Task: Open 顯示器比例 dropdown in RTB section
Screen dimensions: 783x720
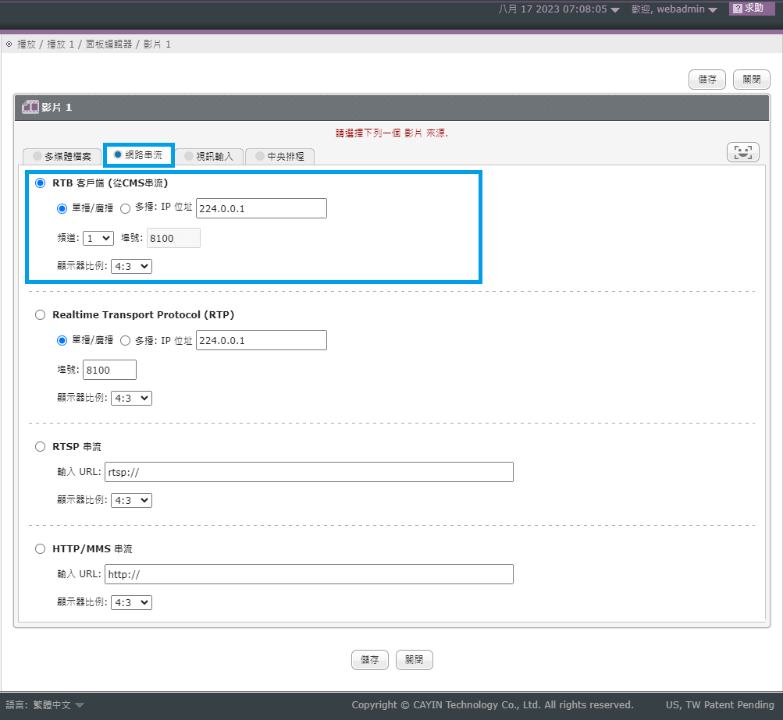Action: (131, 267)
